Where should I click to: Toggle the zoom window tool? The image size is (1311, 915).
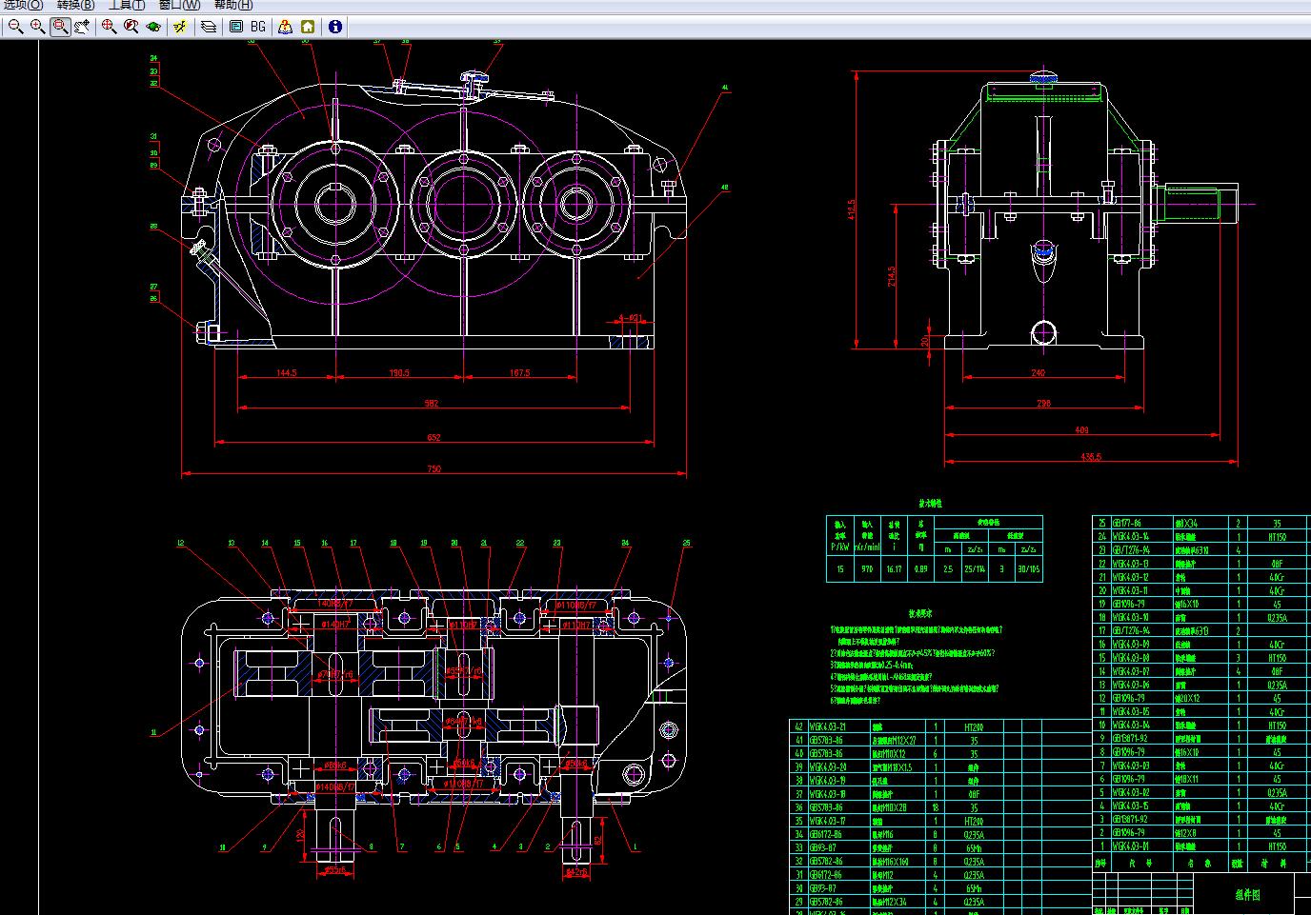(61, 27)
